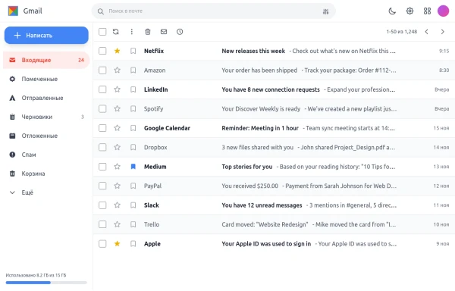This screenshot has width=455, height=291.
Task: Open the Спам folder
Action: pyautogui.click(x=46, y=155)
